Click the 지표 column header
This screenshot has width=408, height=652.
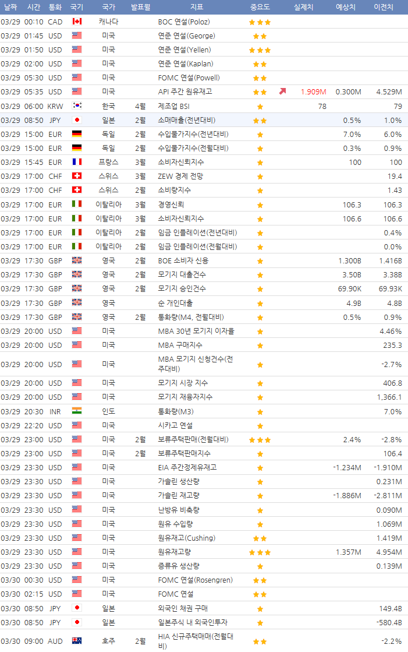[x=197, y=7]
